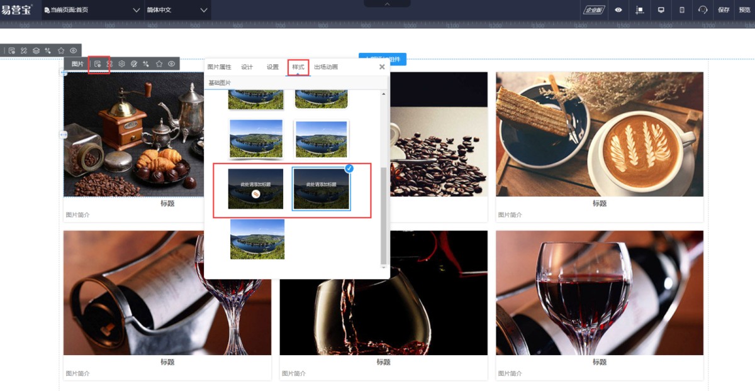Click 标题 under the right wine glass image
Image resolution: width=755 pixels, height=391 pixels.
tap(600, 362)
